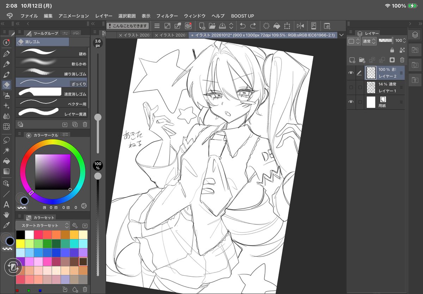Image resolution: width=423 pixels, height=294 pixels.
Task: Open the menu for レイヤー 2 row
Action: [401, 73]
